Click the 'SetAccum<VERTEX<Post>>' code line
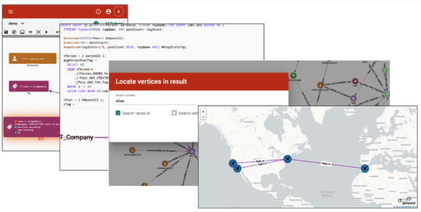421x212 pixels. coord(94,39)
